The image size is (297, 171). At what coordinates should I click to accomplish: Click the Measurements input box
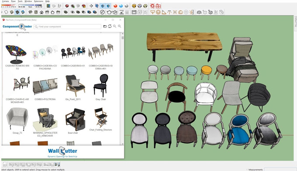click(x=280, y=169)
